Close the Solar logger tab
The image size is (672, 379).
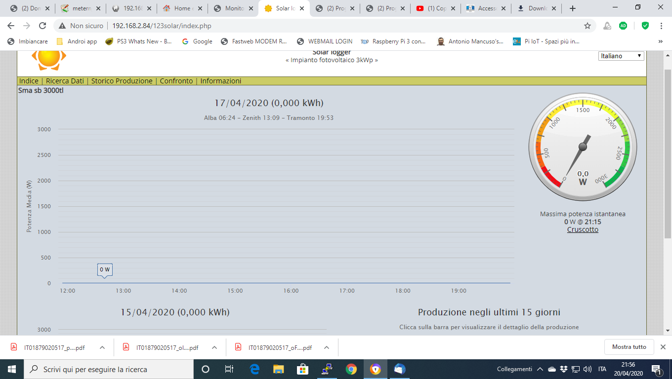pyautogui.click(x=302, y=8)
